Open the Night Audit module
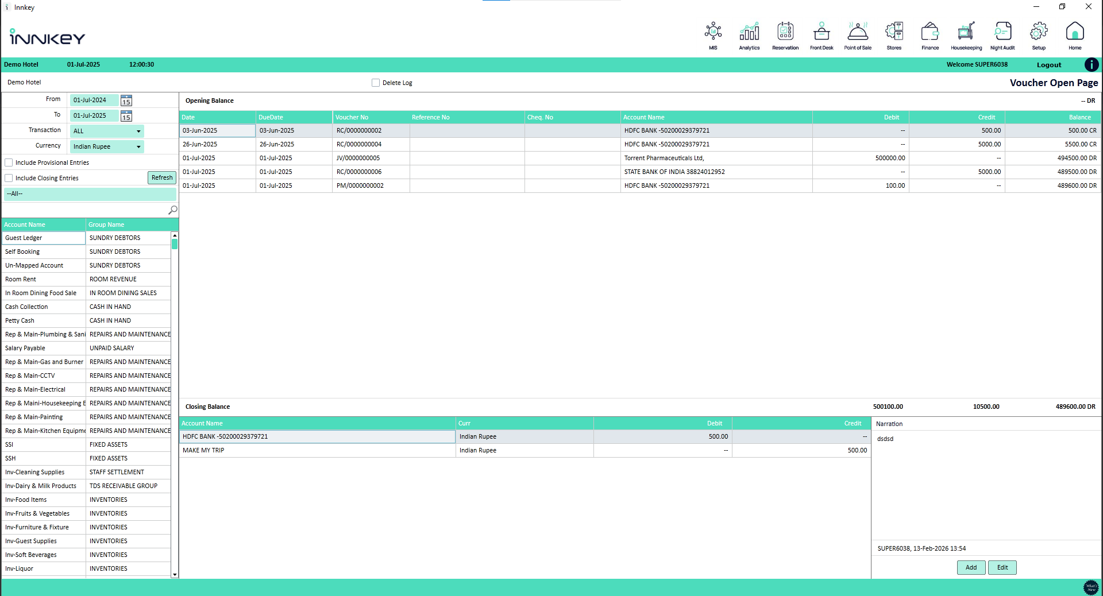 1002,36
